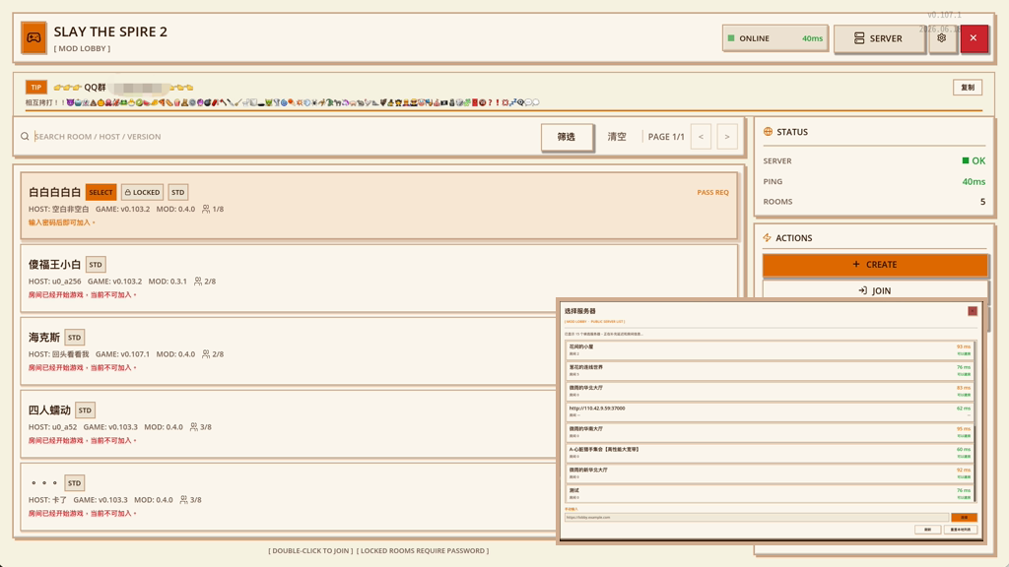Image resolution: width=1009 pixels, height=567 pixels.
Task: Click the JOIN button
Action: (x=875, y=290)
